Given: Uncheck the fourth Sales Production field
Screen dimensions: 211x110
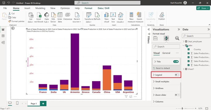Looking at the screenshot, I should click(x=188, y=65).
